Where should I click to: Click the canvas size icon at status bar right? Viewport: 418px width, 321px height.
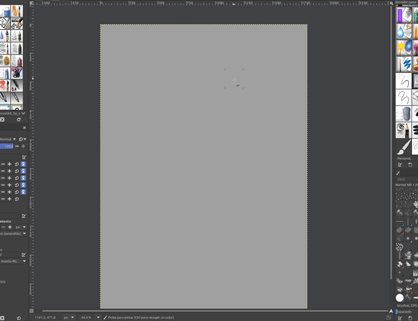[x=389, y=317]
